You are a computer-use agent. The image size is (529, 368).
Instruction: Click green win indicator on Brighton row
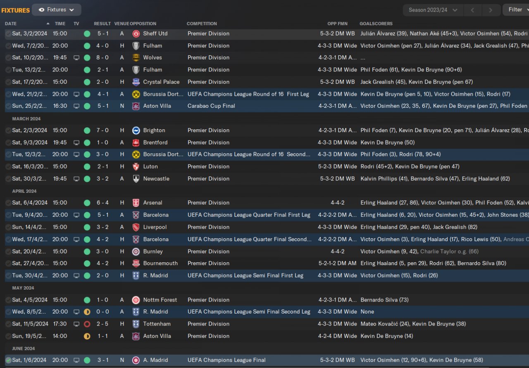tap(87, 131)
